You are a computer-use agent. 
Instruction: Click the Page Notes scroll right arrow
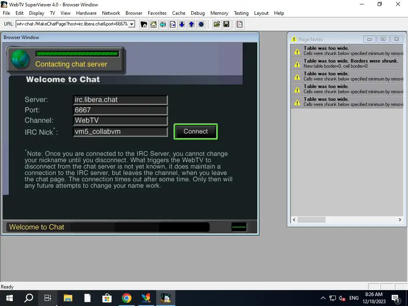400,220
